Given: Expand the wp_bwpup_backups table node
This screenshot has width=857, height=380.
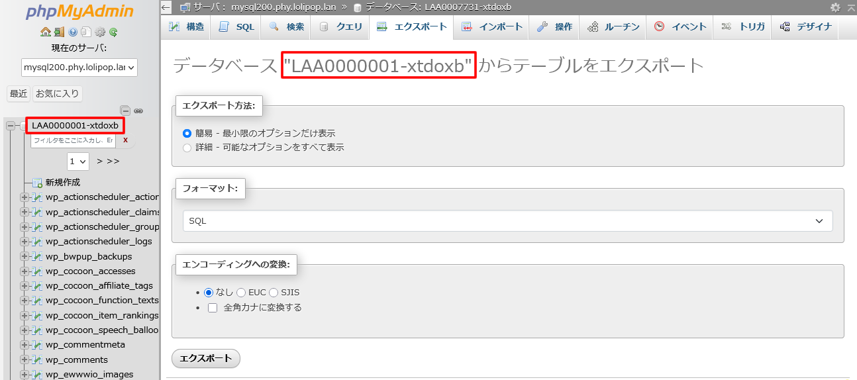Looking at the screenshot, I should [25, 256].
